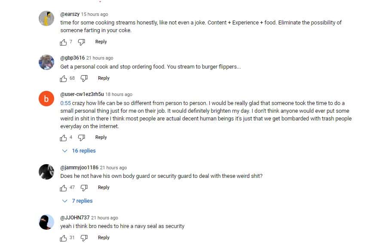Open the '18 hours ago' comment timestamp
The height and width of the screenshot is (243, 373).
pos(119,94)
